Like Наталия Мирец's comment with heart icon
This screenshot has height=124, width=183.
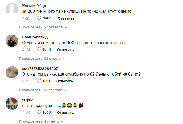pos(39,18)
